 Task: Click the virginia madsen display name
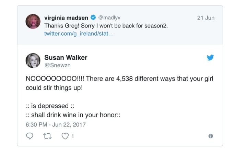(66, 17)
